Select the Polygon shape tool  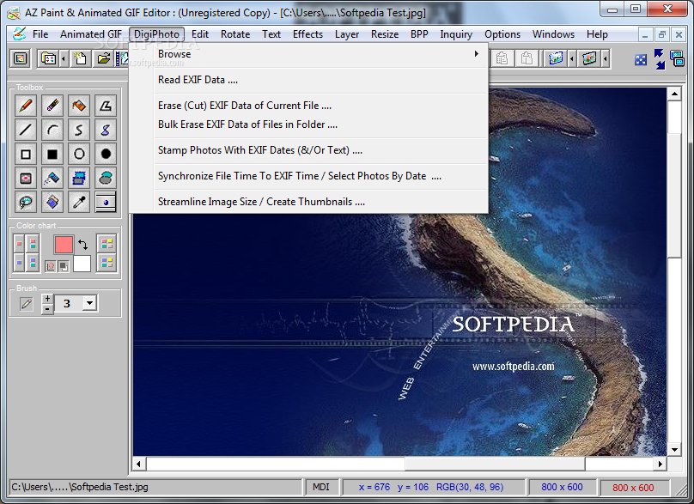pyautogui.click(x=106, y=106)
